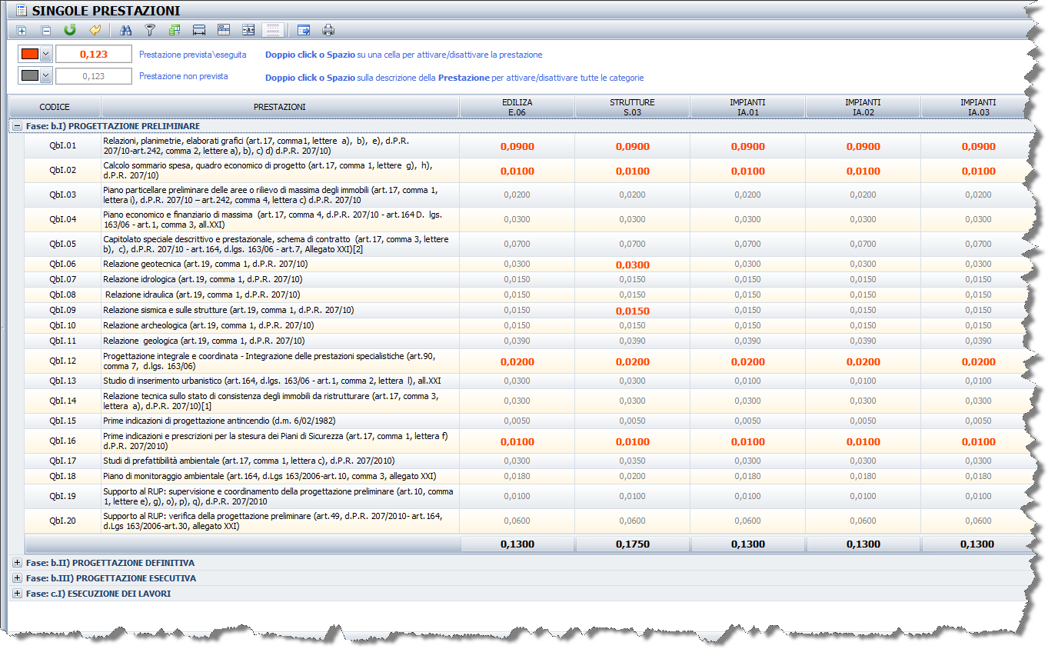Click the column width fit icon

tap(199, 30)
